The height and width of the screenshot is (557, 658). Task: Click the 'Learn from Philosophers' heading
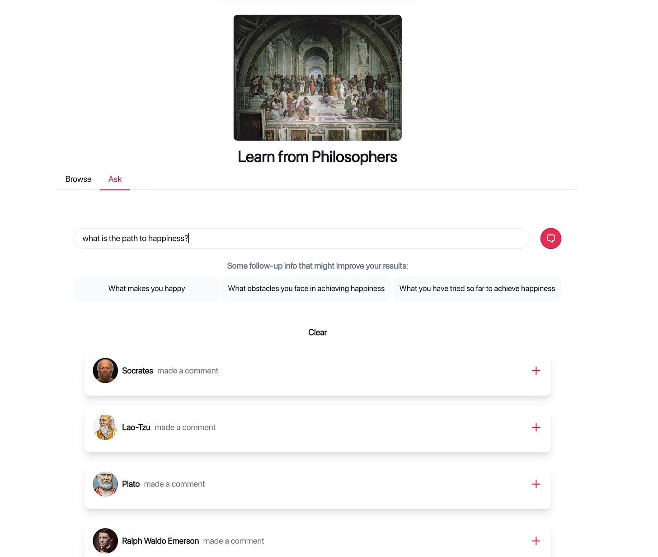coord(317,157)
